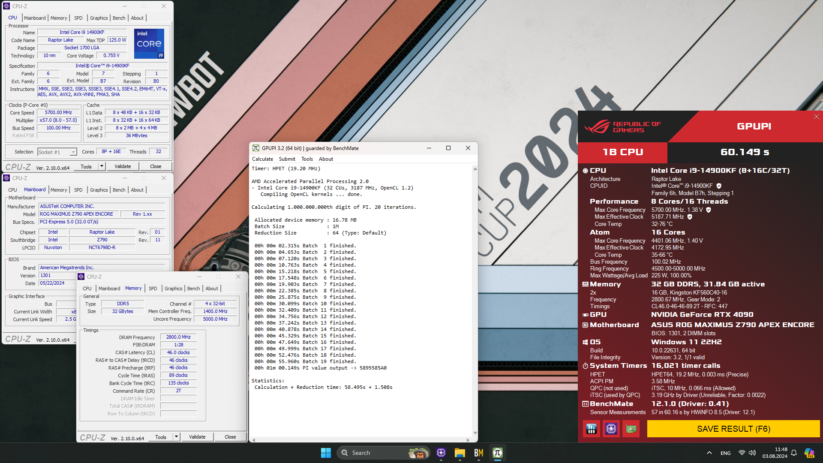823x463 pixels.
Task: Select the Graphics tab in the Mainboard CPU-Z window
Action: click(99, 190)
